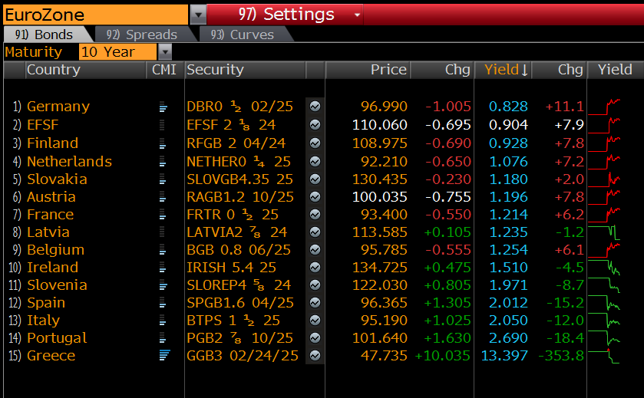Sort by the Yield column header
The image size is (644, 398).
click(503, 70)
